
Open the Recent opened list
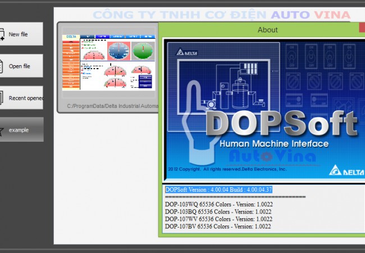tap(21, 98)
